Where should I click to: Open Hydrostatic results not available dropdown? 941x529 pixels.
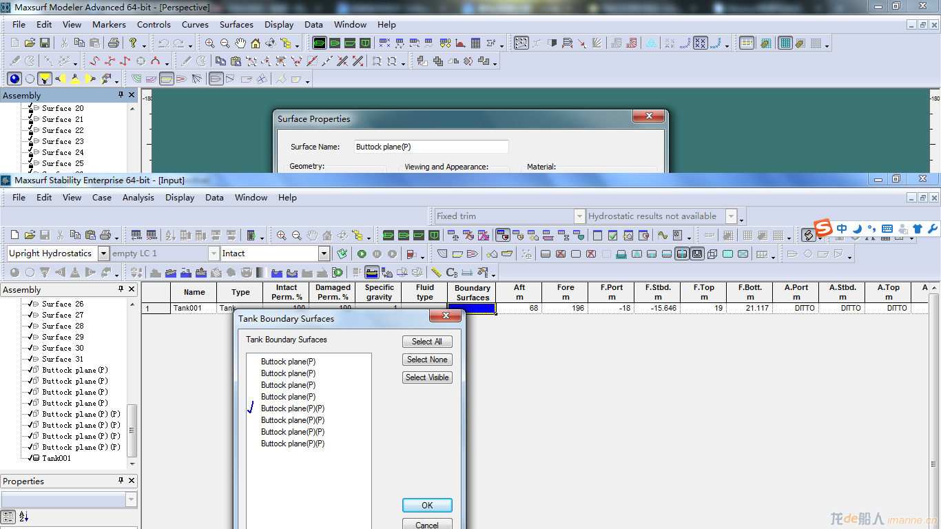[732, 216]
